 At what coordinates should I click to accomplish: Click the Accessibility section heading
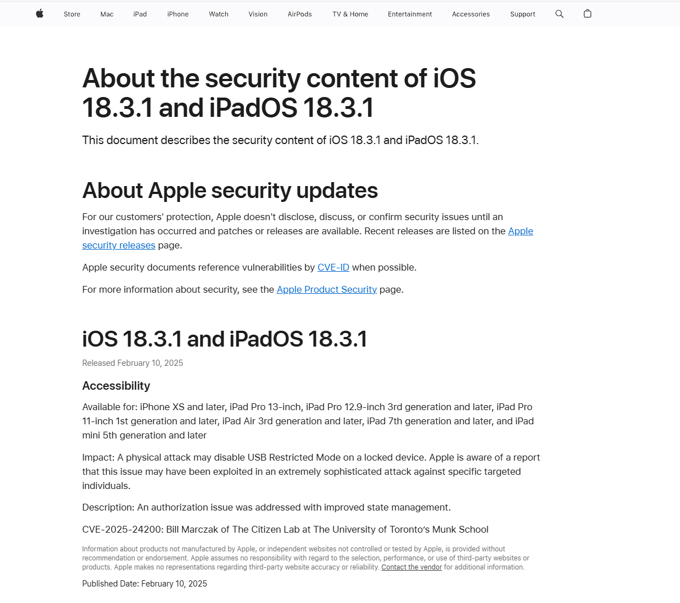tap(116, 386)
